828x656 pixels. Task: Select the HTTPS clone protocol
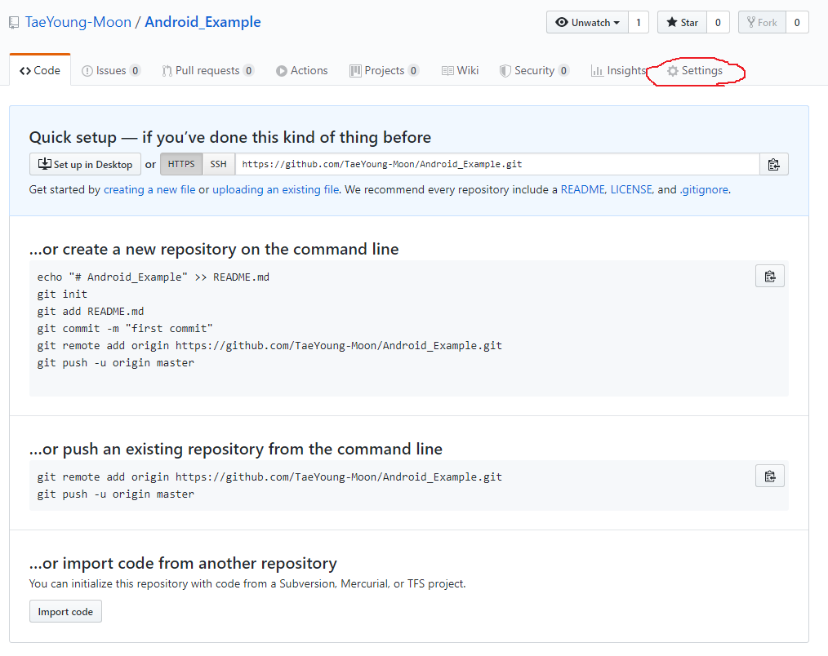tap(181, 164)
